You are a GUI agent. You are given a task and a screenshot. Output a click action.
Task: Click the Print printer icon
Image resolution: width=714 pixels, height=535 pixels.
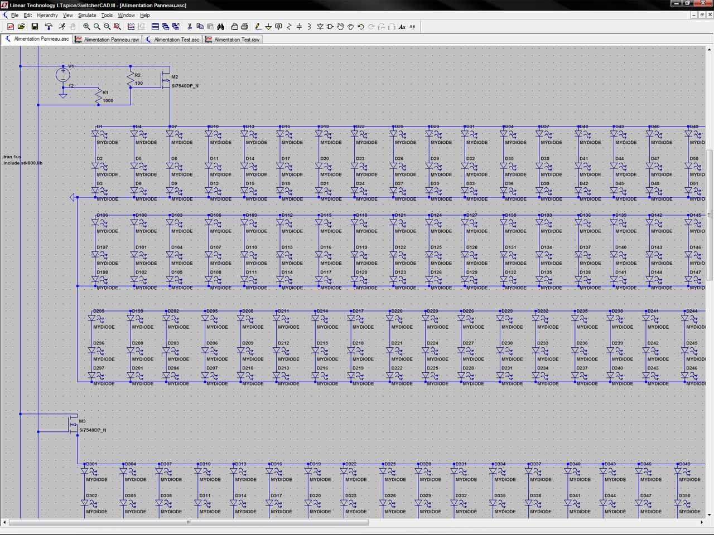pos(244,27)
